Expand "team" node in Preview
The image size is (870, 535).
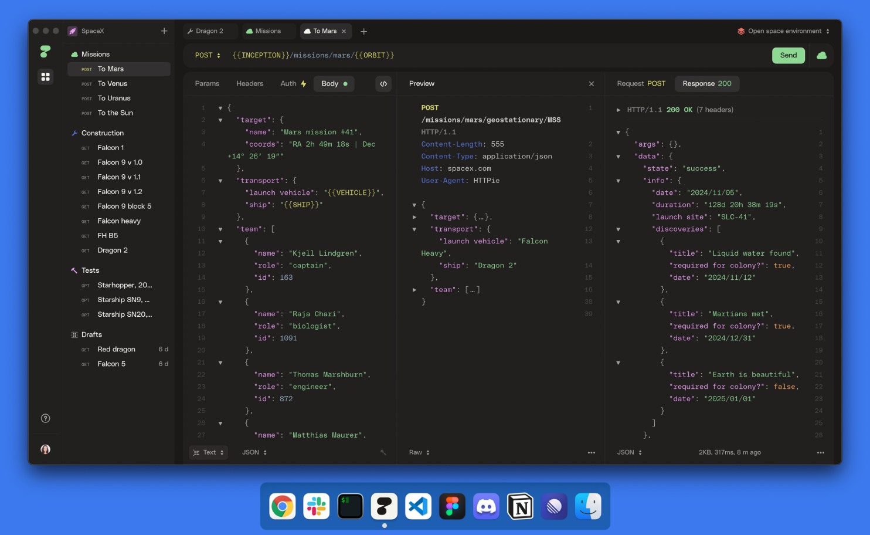(x=414, y=290)
